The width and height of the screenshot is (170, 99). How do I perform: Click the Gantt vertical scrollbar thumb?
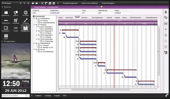tap(159, 51)
